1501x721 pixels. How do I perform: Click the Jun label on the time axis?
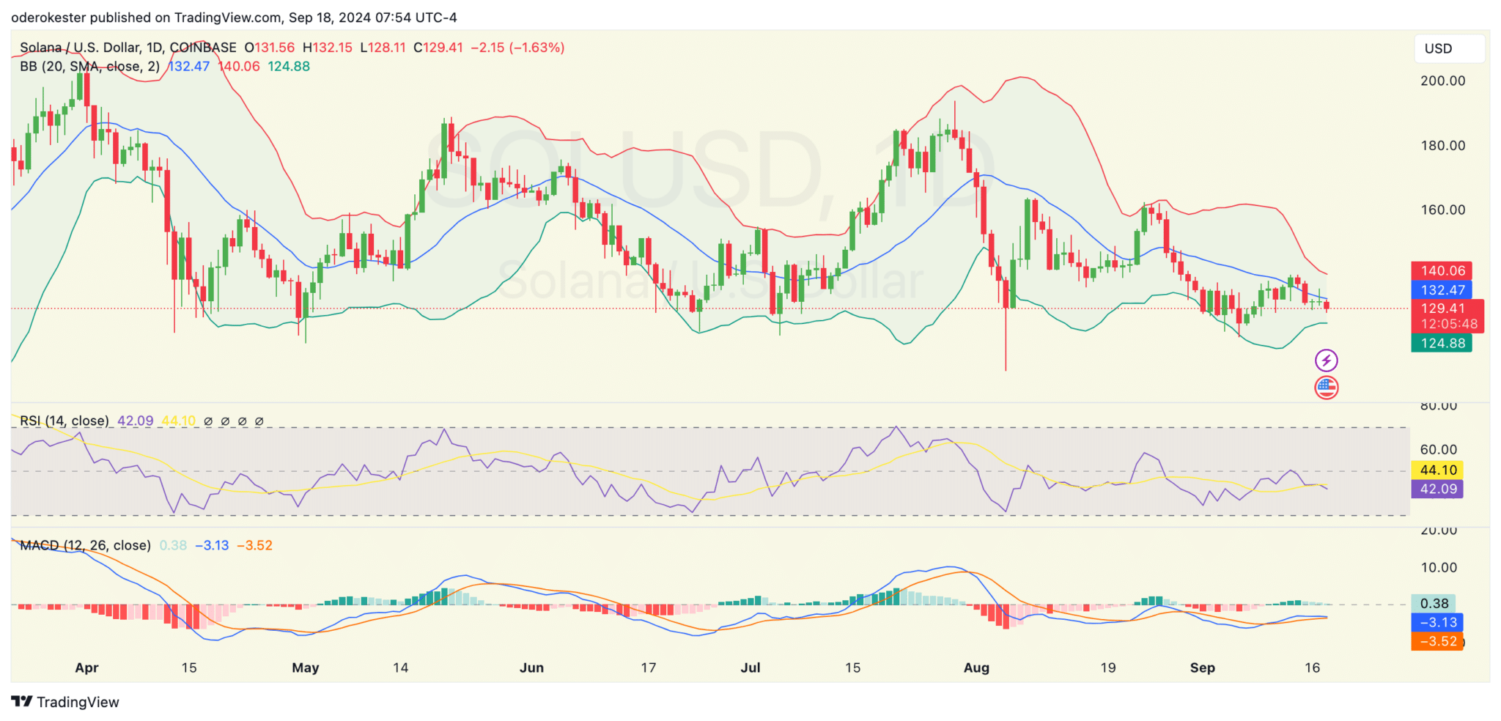point(531,668)
